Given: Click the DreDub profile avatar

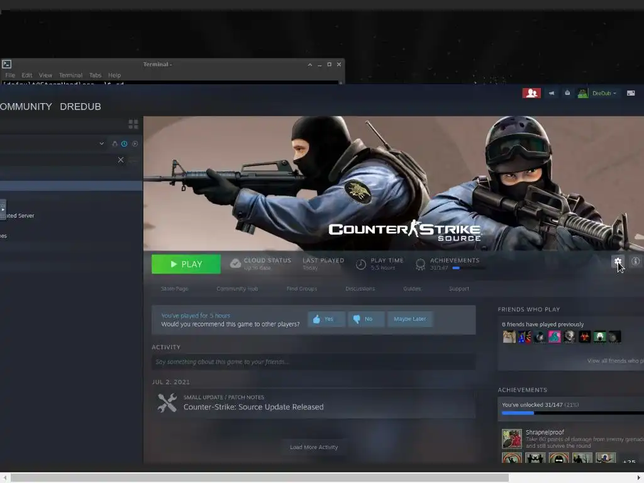Looking at the screenshot, I should click(x=582, y=93).
